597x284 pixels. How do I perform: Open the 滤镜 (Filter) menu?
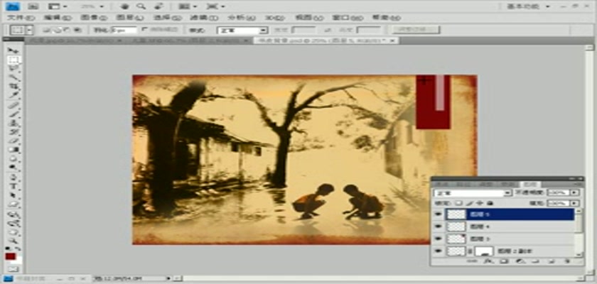click(197, 17)
